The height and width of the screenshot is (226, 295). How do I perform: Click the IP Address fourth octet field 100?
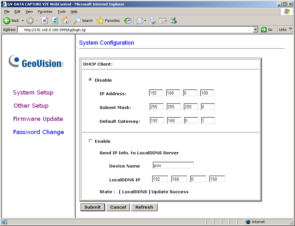207,93
